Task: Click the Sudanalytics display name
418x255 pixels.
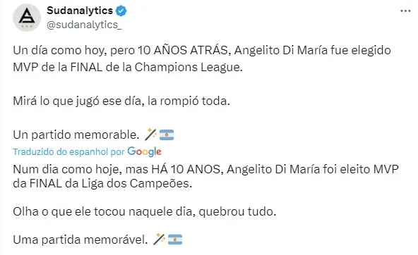Action: click(x=80, y=11)
